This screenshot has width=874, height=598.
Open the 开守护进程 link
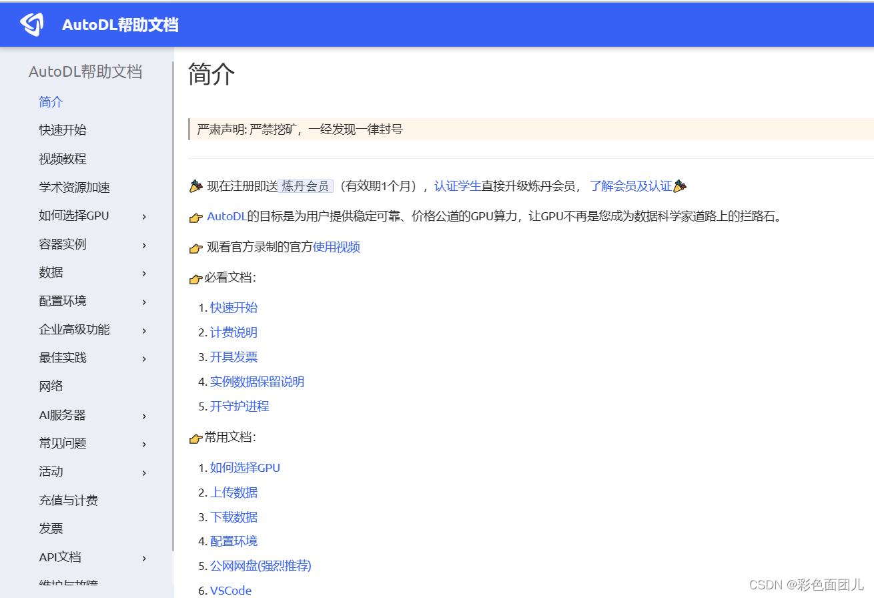tap(240, 406)
